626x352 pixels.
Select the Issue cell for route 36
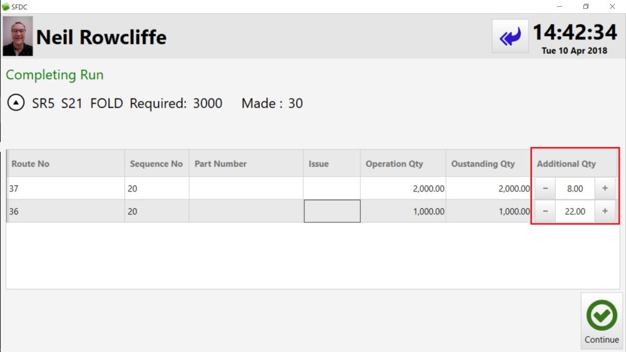[x=332, y=211]
